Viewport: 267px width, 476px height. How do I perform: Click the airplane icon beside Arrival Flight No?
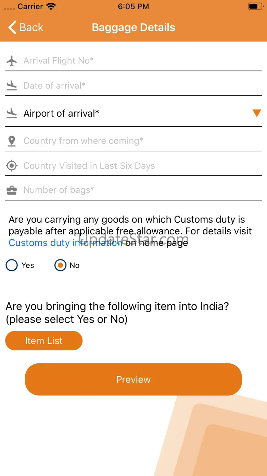coord(12,61)
